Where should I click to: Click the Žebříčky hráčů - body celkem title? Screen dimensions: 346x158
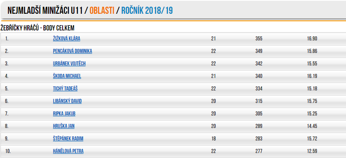click(x=38, y=28)
